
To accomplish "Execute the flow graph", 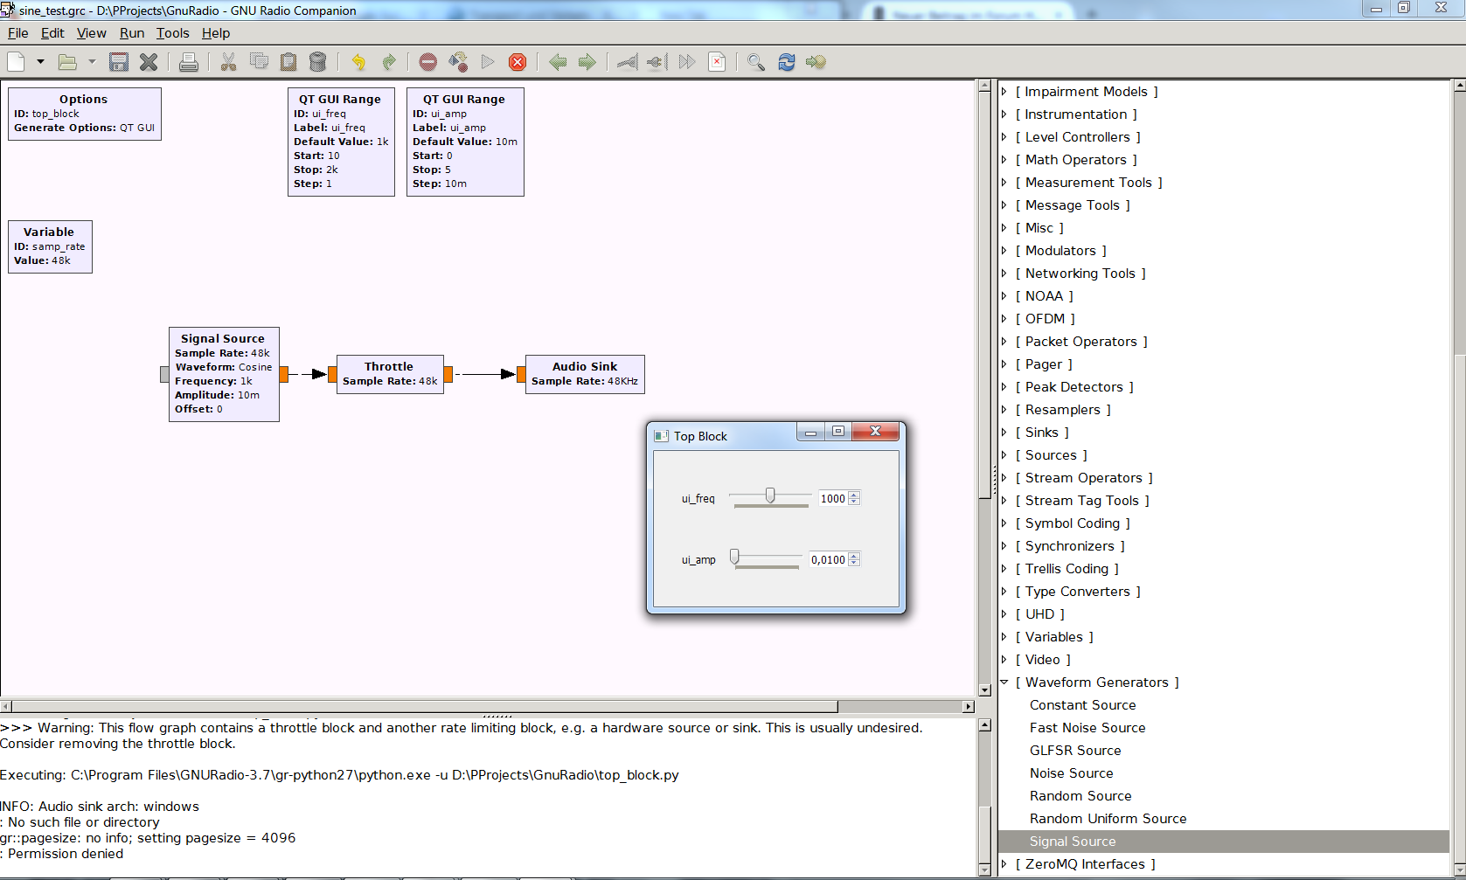I will [488, 62].
